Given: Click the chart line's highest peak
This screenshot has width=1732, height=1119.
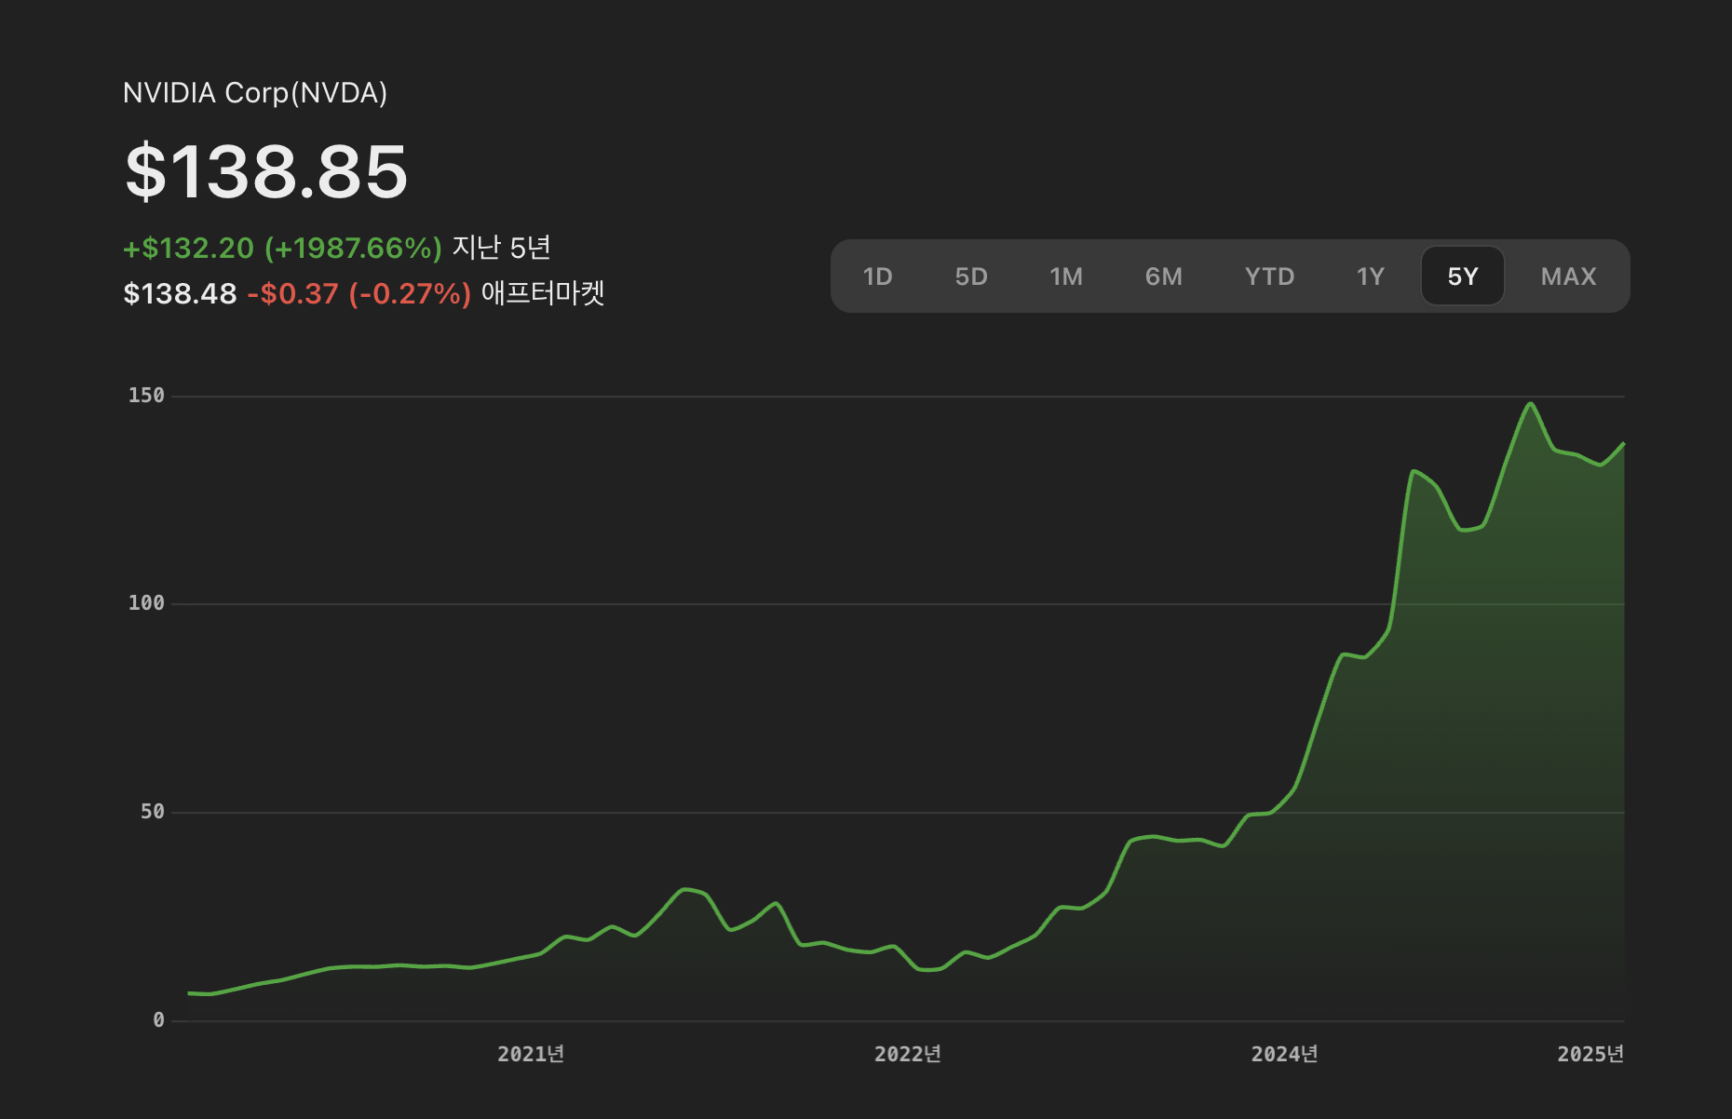Looking at the screenshot, I should click(1529, 404).
